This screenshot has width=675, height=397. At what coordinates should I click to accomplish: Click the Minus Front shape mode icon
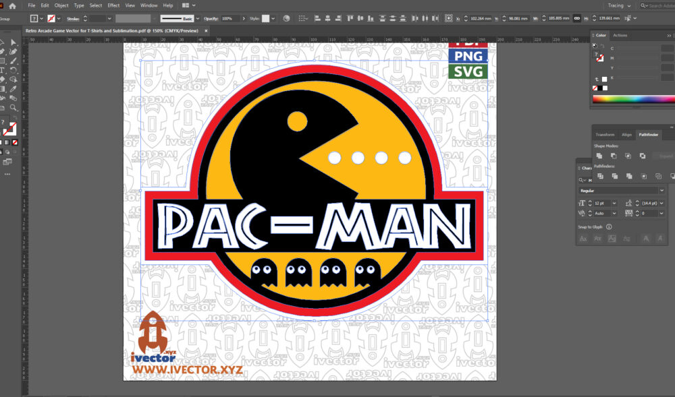point(614,156)
